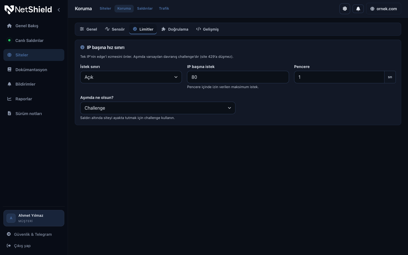Click the document icon beside Sürüm notları
408x255 pixels.
[x=9, y=113]
